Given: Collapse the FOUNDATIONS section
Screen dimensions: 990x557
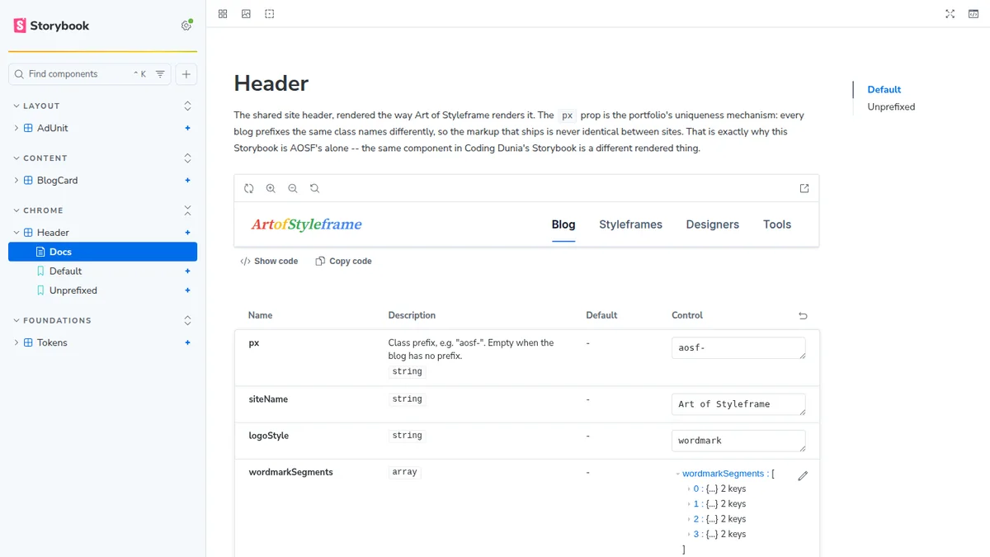Looking at the screenshot, I should (x=53, y=320).
